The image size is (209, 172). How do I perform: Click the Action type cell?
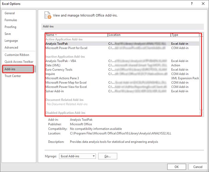coord(176,65)
